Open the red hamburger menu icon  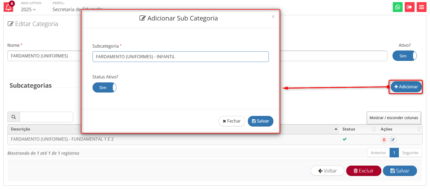pos(421,7)
